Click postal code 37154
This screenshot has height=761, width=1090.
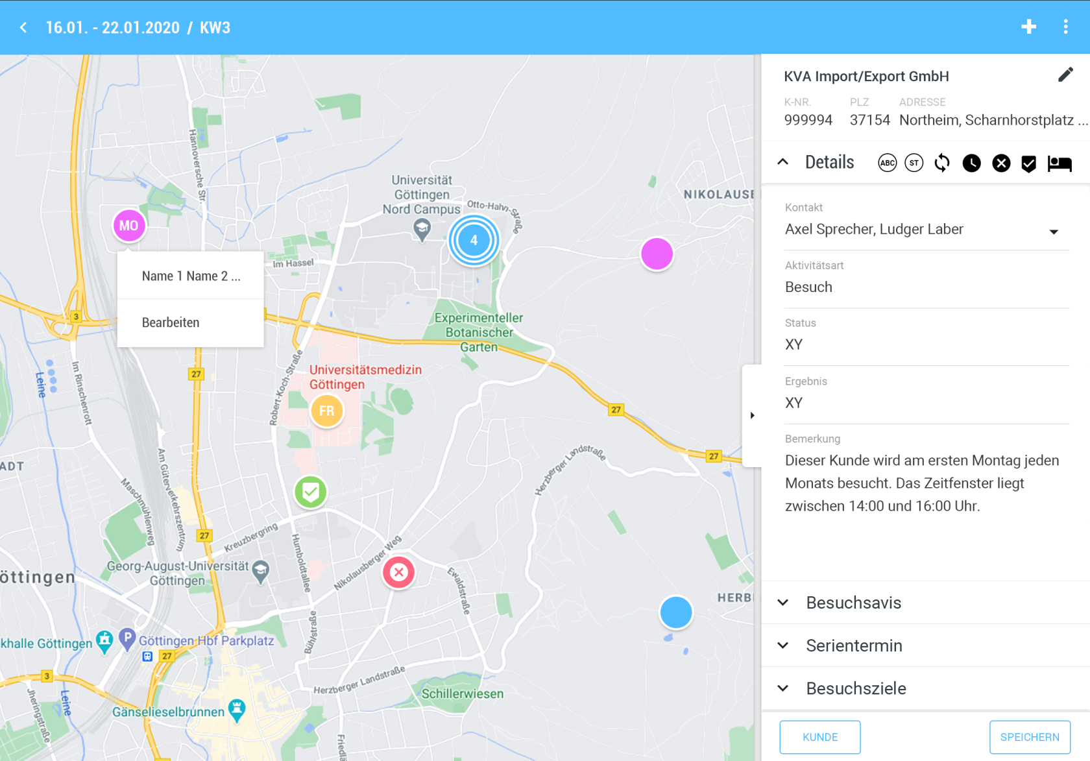(870, 120)
